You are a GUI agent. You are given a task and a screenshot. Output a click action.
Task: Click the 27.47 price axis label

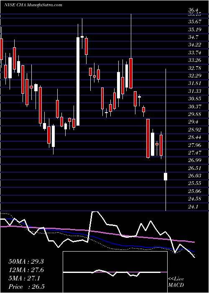tap(195, 153)
